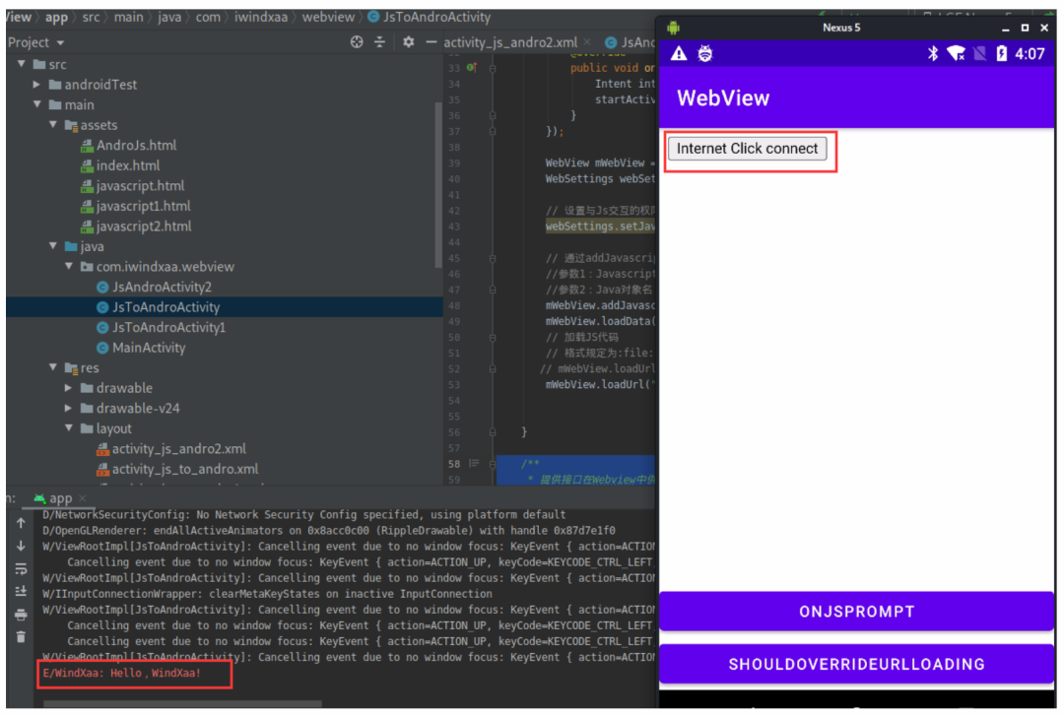
Task: Hide the Project panel with minus icon
Action: (431, 42)
